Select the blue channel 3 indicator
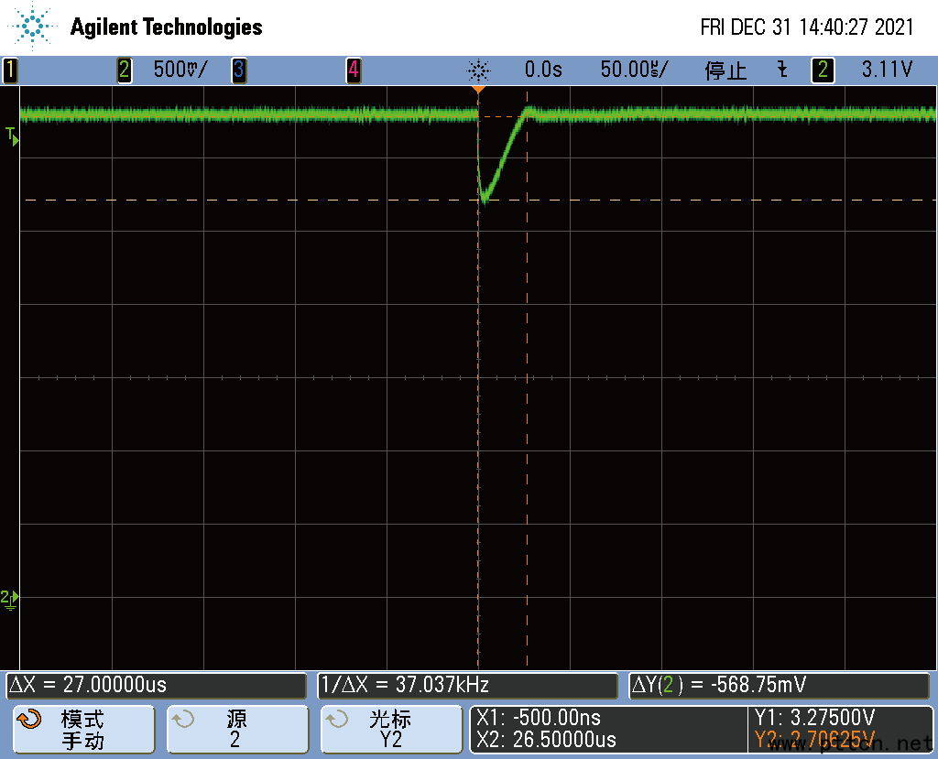 [238, 70]
